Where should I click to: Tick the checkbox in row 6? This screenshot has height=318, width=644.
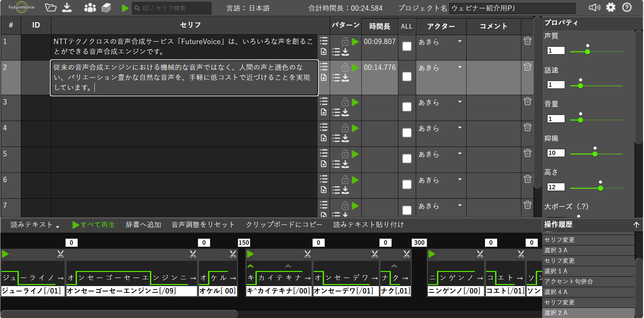pos(407,185)
